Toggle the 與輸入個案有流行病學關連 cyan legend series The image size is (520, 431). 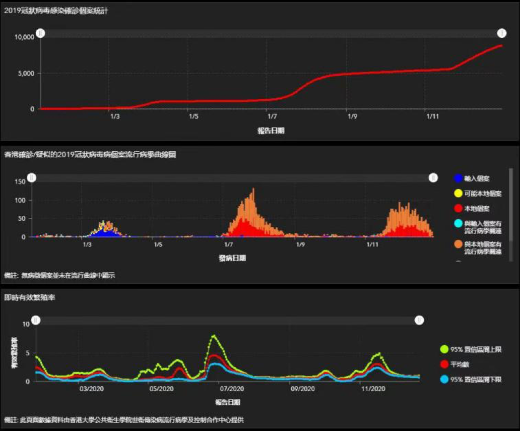point(458,223)
